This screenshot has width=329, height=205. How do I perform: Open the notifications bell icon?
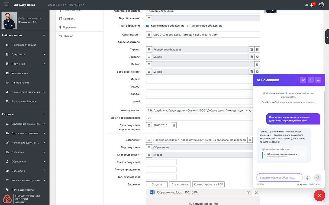(312, 5)
